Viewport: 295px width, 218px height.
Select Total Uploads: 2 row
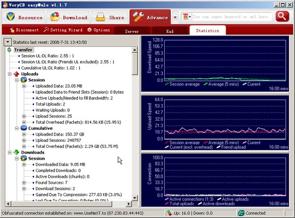51,104
